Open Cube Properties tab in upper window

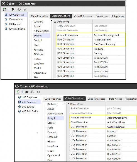tap(39, 16)
